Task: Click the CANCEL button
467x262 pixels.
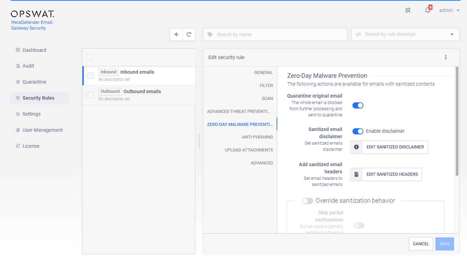Action: coord(421,244)
